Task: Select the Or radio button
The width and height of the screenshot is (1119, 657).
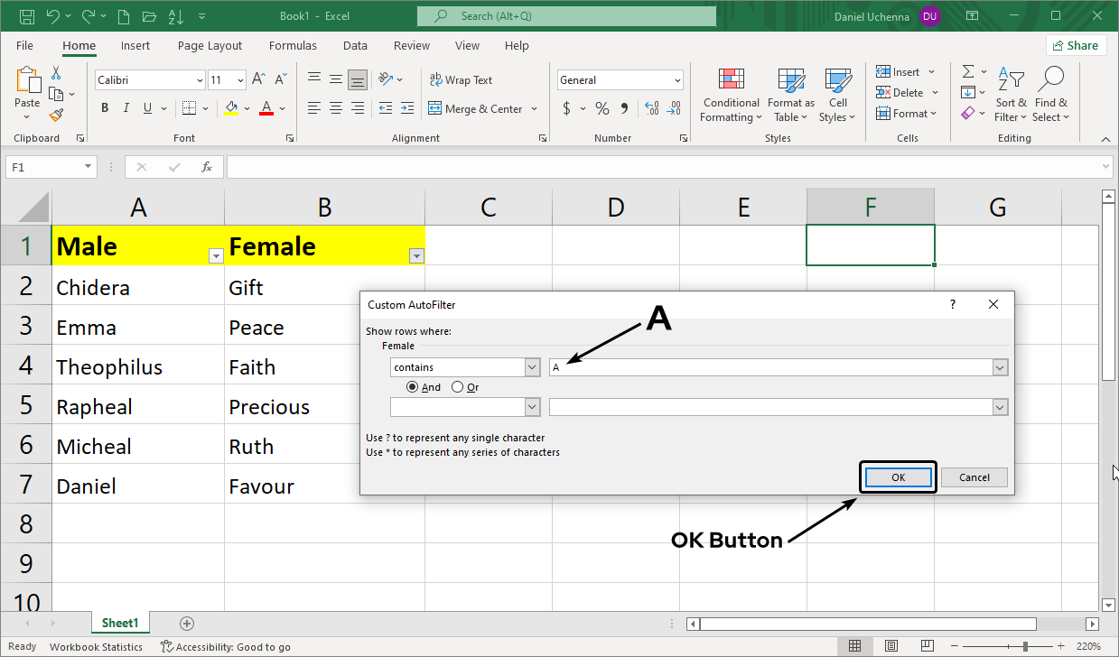Action: tap(458, 387)
